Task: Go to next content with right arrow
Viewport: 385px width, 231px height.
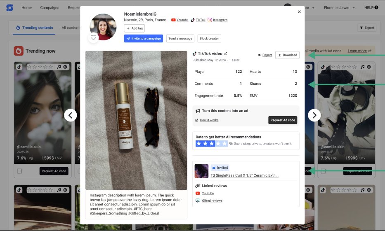Action: [x=314, y=115]
